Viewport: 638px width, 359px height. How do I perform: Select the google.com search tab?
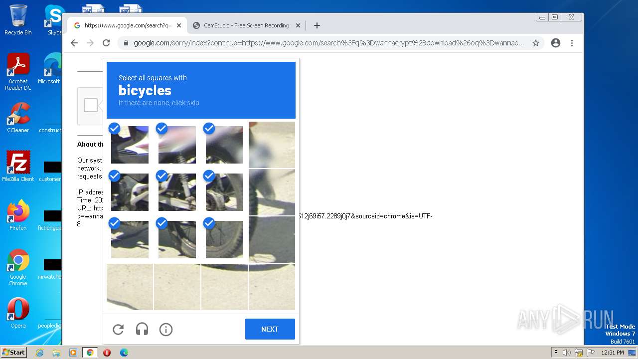point(128,25)
